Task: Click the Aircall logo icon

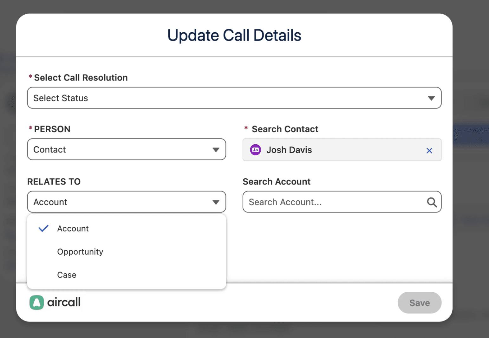Action: tap(36, 302)
